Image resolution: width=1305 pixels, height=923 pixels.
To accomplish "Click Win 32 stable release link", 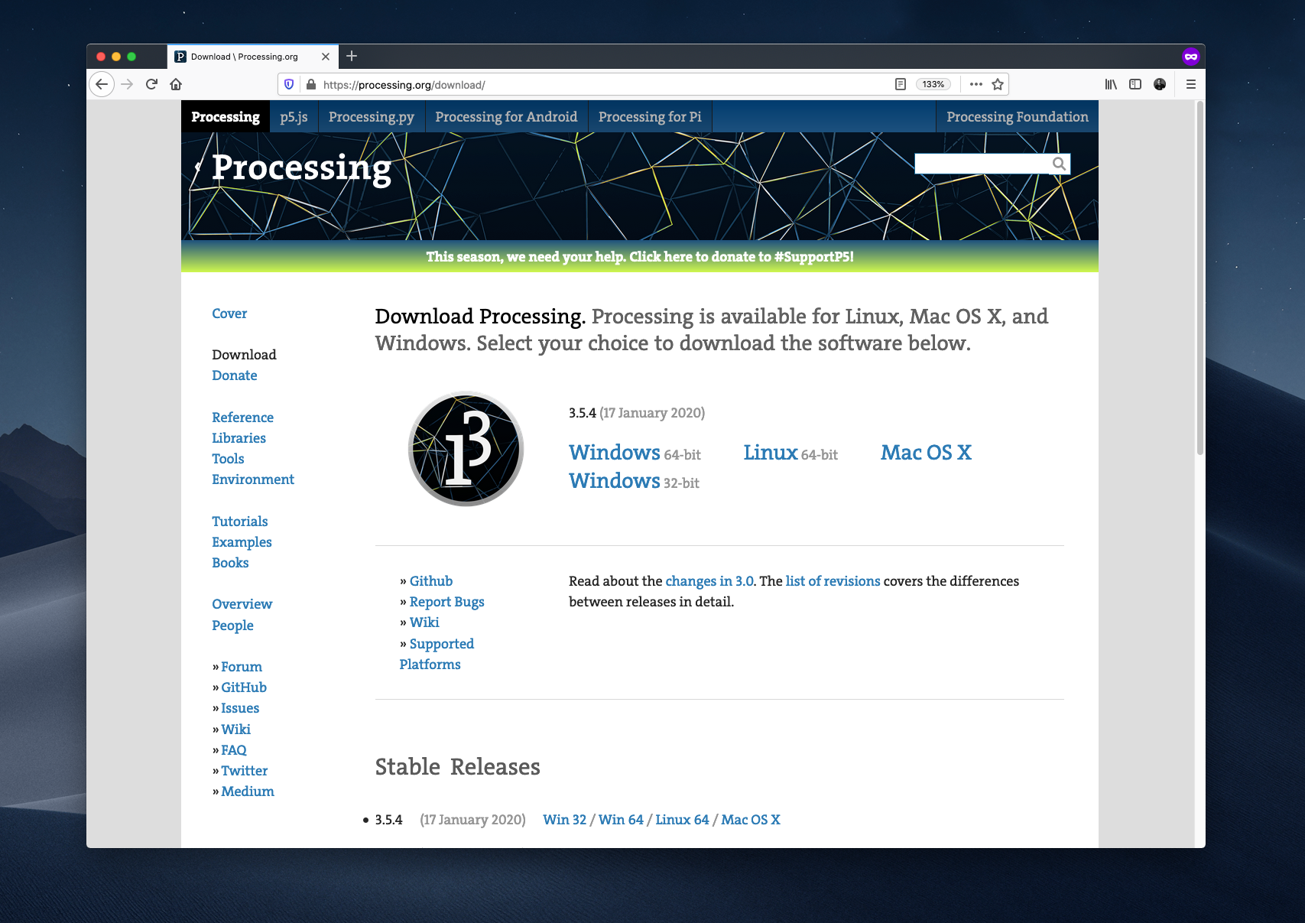I will [565, 820].
